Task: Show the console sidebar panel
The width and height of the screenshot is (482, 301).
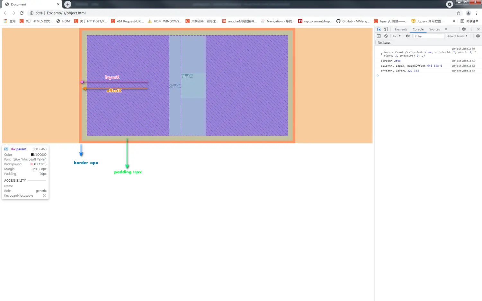Action: 379,36
